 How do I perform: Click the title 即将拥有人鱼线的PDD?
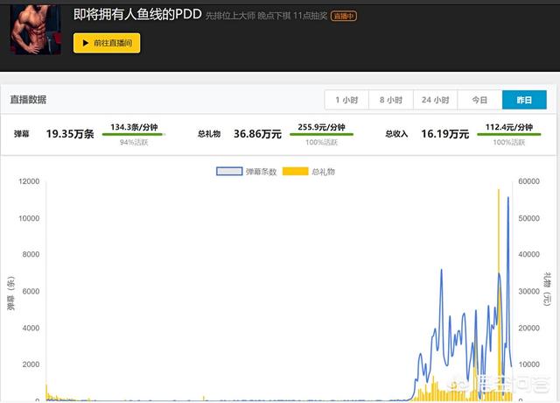[x=136, y=15]
